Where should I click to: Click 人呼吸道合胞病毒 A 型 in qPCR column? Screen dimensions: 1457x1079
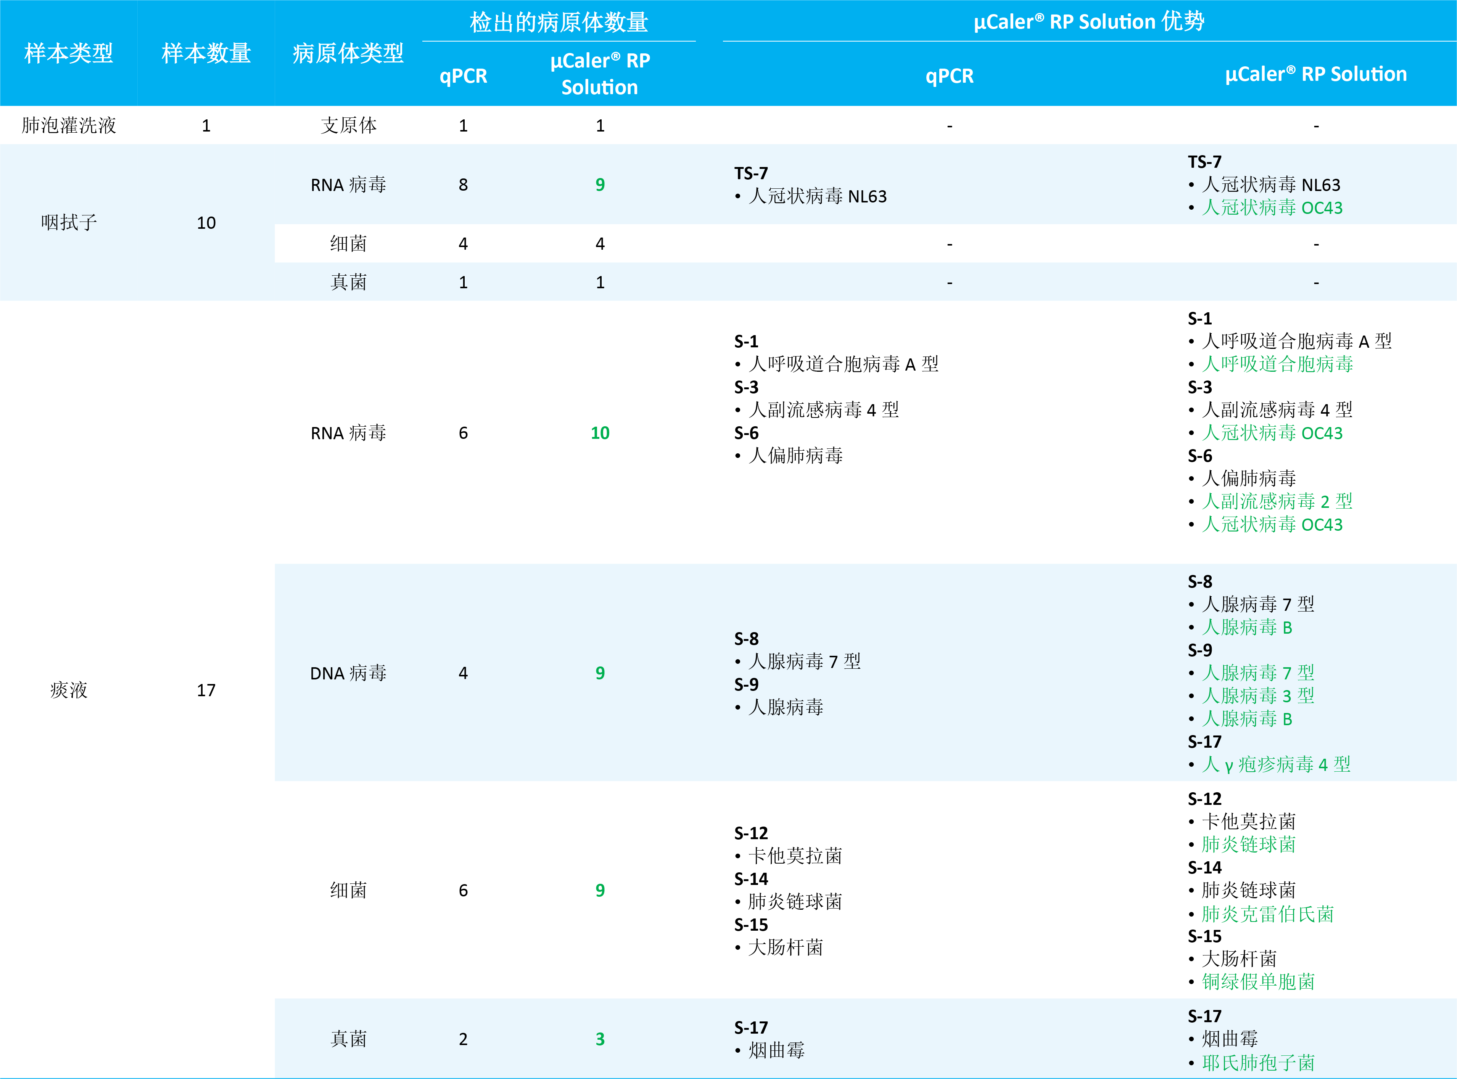[843, 364]
